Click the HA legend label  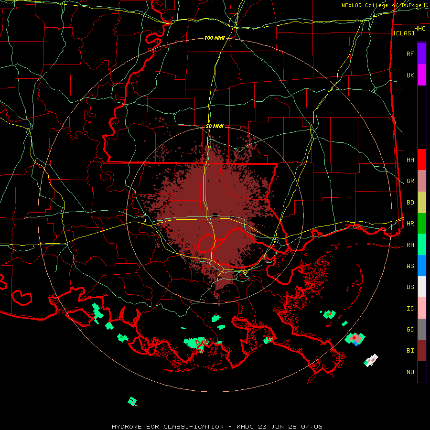(x=410, y=160)
